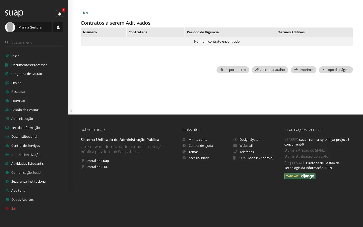363x227 pixels.
Task: Open the Webmail link
Action: coord(246,146)
